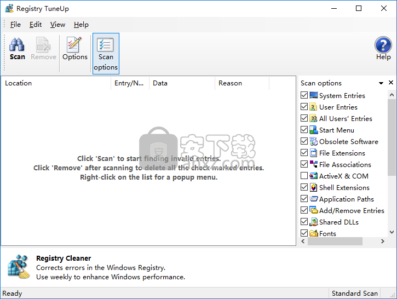This screenshot has height=299, width=397.
Task: Click the Remove toolbar icon
Action: point(43,49)
